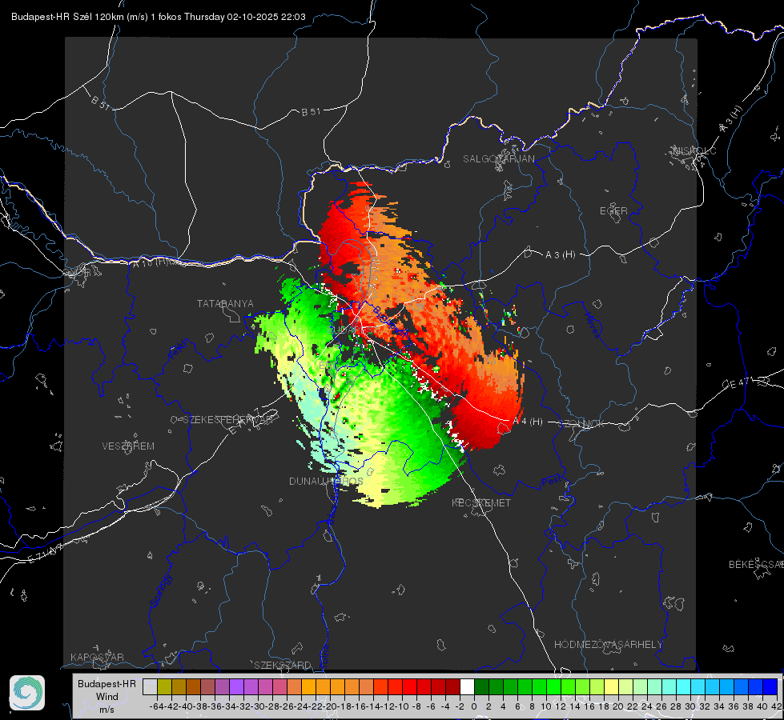Click the Budapest-HR Wind m/s legend label
The width and height of the screenshot is (784, 720).
pos(107,696)
